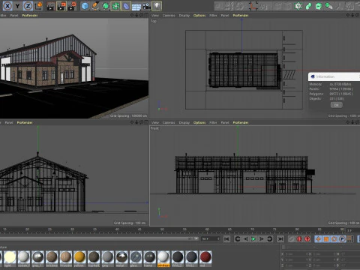360x270 pixels.
Task: Click the green MoGraph cloner gear icon
Action: coord(298,6)
